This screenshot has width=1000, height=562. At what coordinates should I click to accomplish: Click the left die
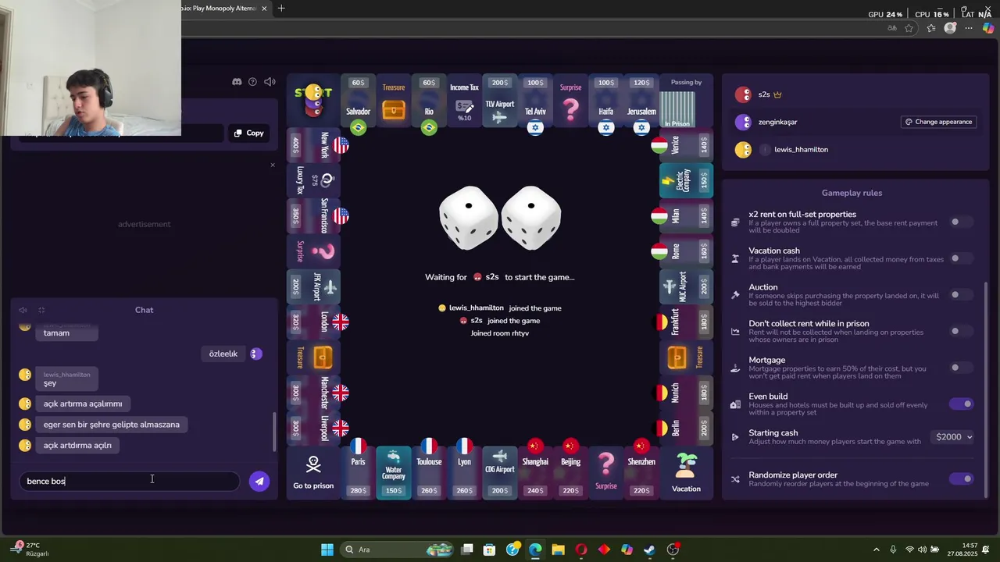click(469, 218)
